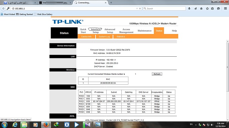Click the browser back arrow button
The width and height of the screenshot is (229, 128).
click(3, 9)
